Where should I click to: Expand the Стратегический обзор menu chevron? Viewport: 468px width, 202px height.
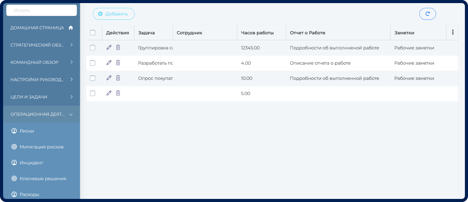(x=72, y=45)
